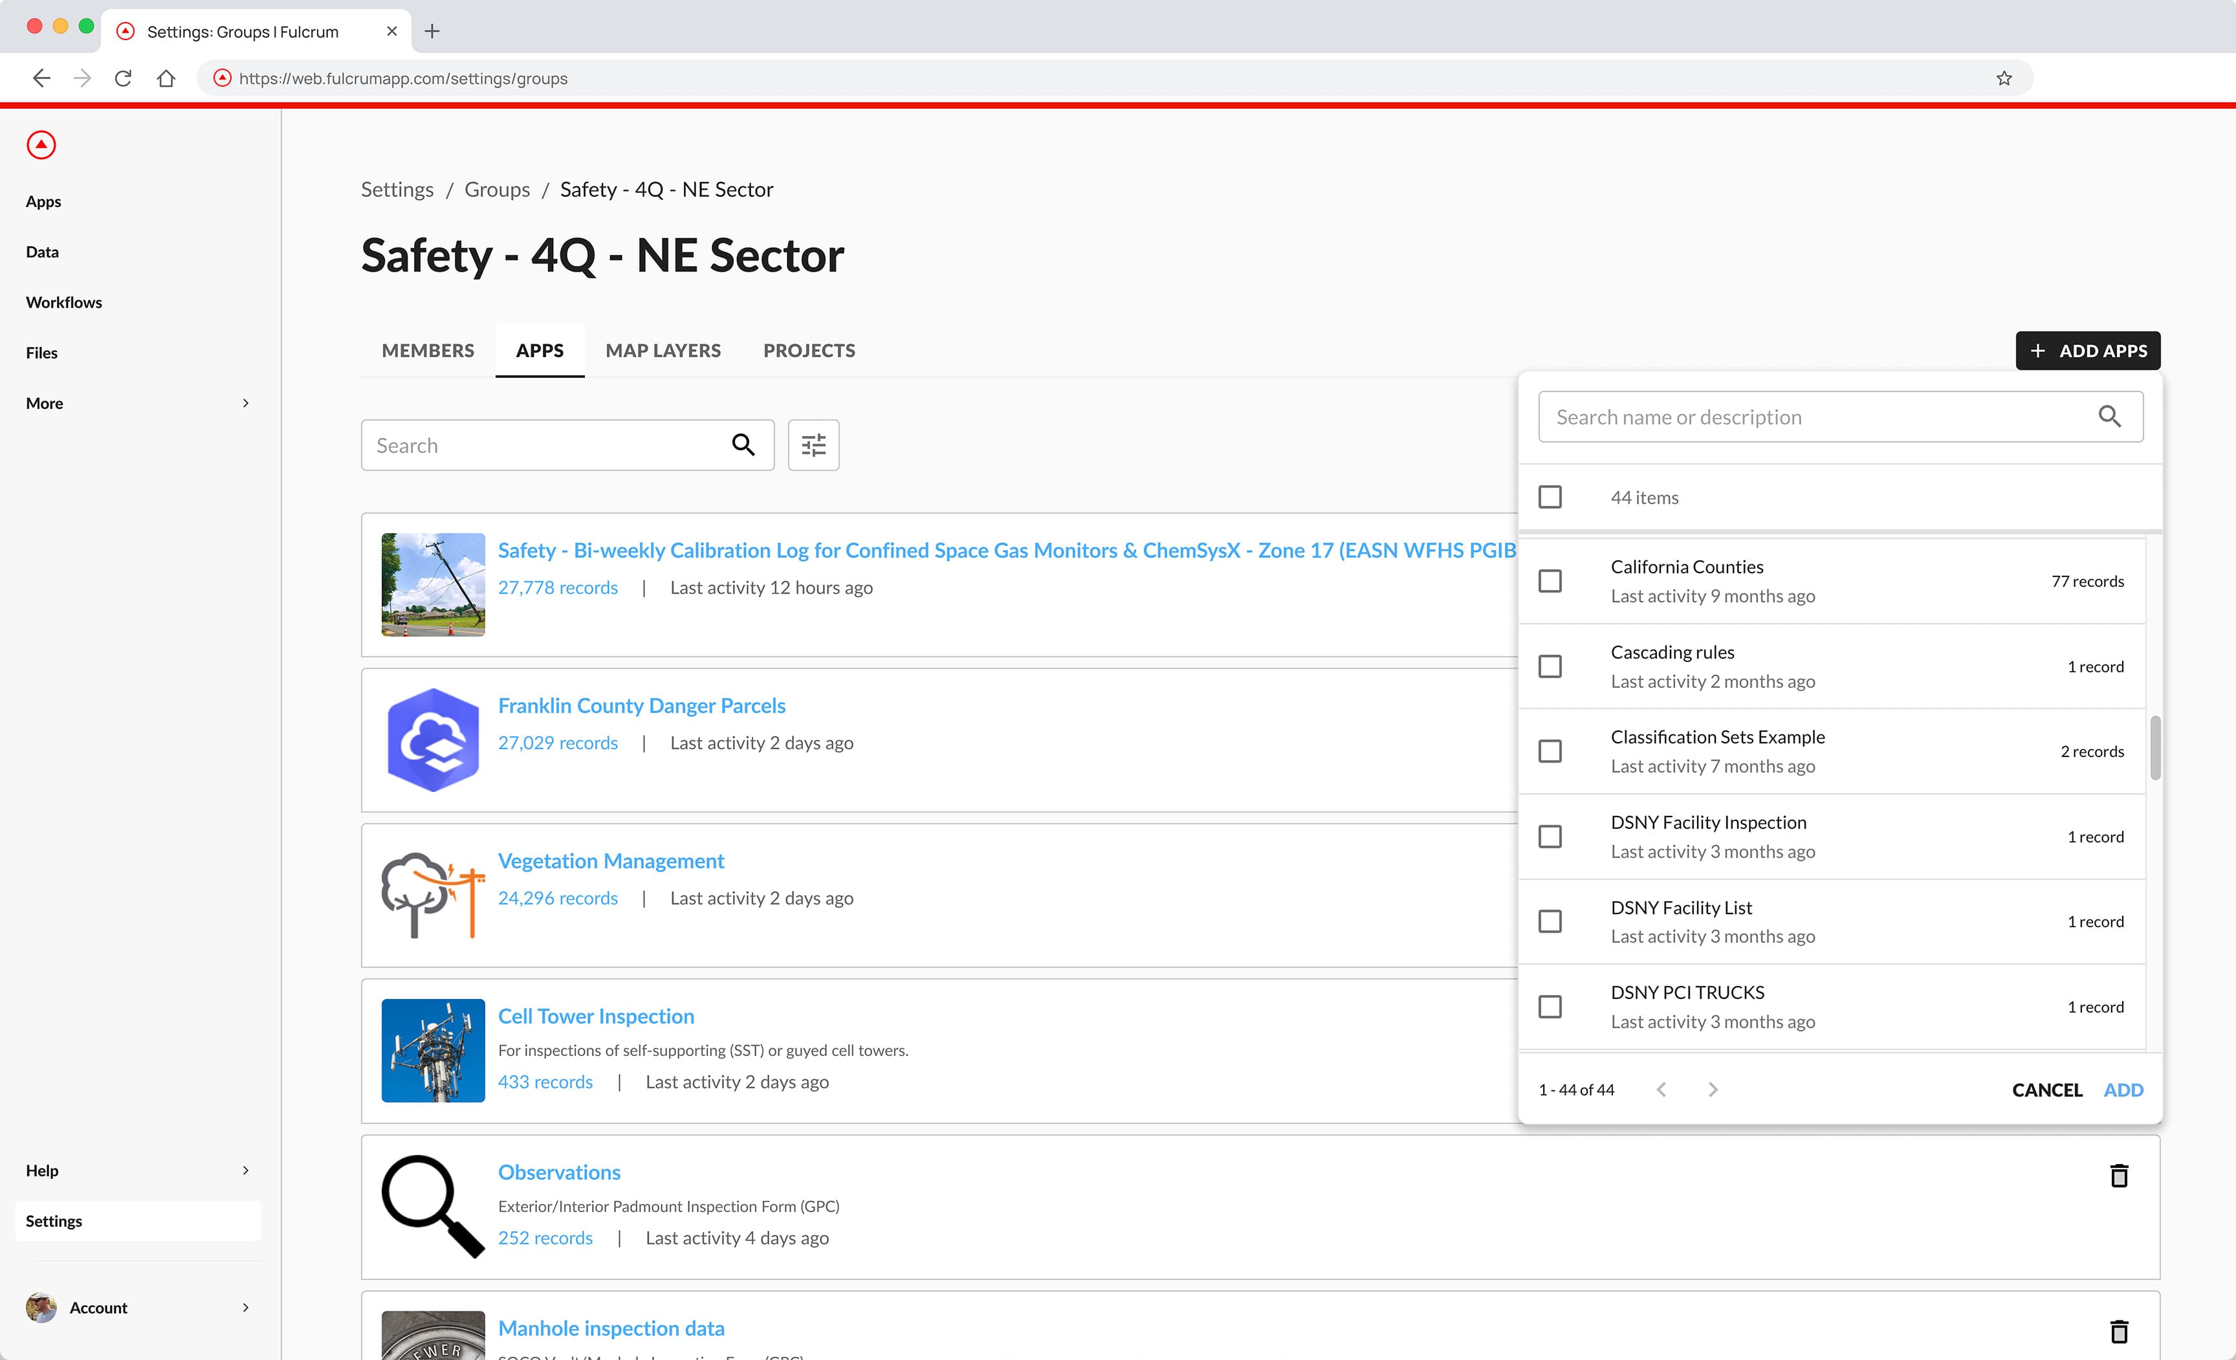Check the Cascading rules app
The height and width of the screenshot is (1360, 2236).
coord(1550,666)
